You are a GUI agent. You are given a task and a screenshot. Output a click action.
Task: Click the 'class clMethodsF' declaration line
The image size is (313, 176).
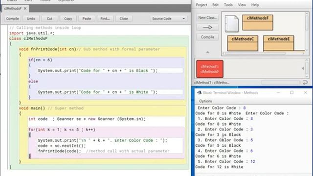pyautogui.click(x=28, y=39)
